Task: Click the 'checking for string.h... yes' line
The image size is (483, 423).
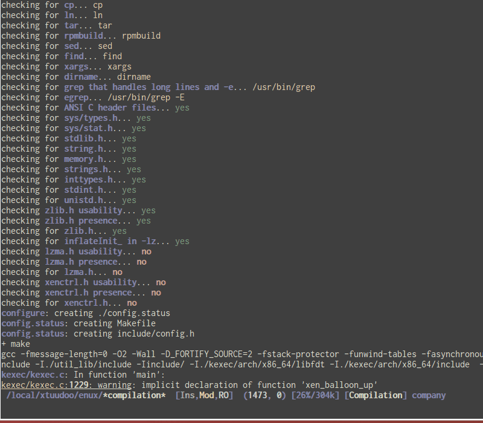Action: (x=69, y=149)
